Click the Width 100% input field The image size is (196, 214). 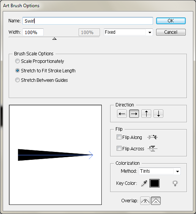33,32
